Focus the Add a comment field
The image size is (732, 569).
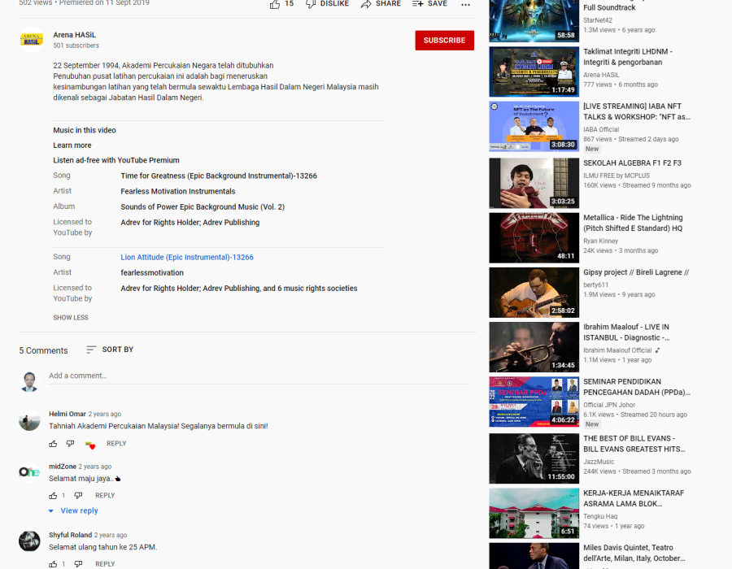click(258, 376)
